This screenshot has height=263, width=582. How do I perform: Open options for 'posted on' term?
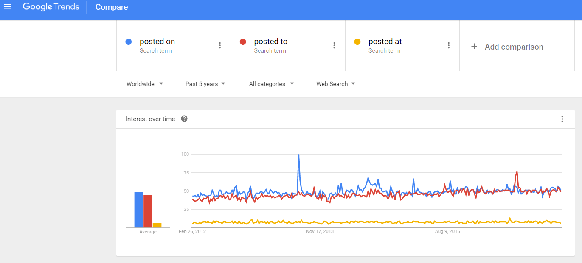pos(219,45)
